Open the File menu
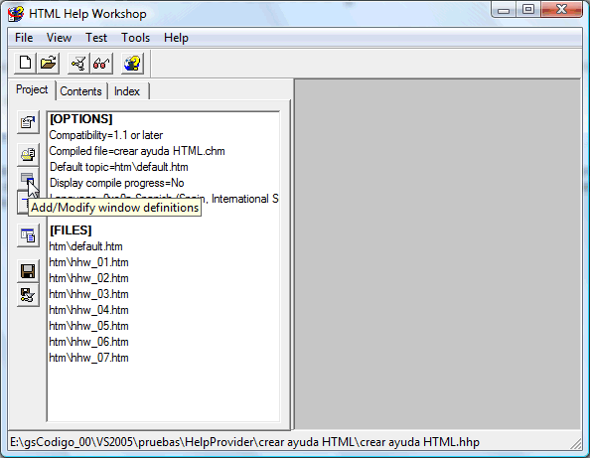 [x=24, y=38]
